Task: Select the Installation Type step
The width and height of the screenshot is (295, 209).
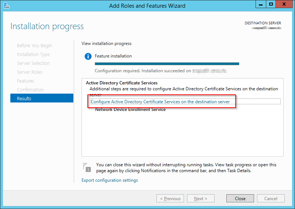Action: pyautogui.click(x=33, y=55)
